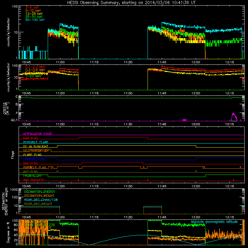The height and width of the screenshot is (248, 248).
Task: Click the 225 value after green FRONT_RATIO
Action: [x=52, y=225]
